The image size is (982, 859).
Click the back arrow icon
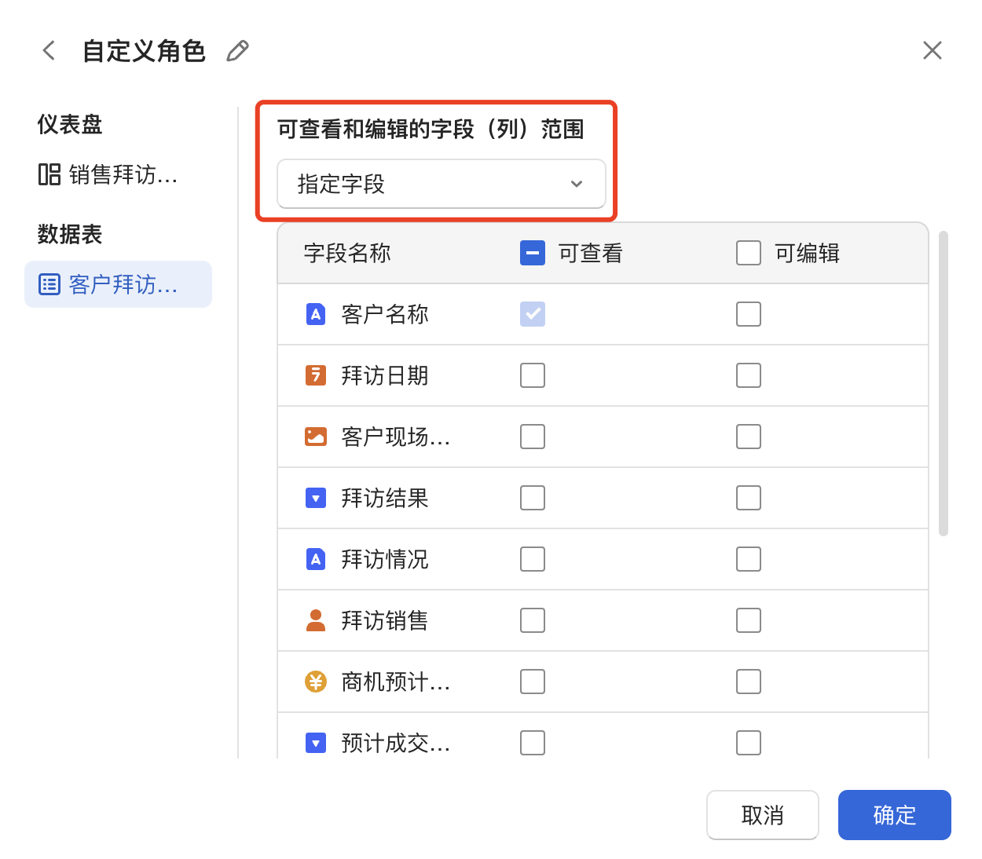pyautogui.click(x=49, y=51)
